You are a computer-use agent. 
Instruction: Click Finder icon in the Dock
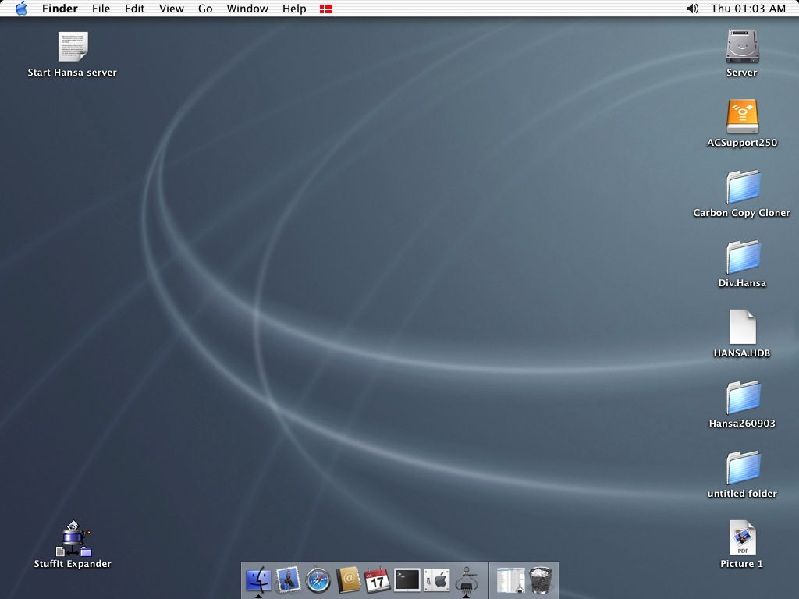(258, 580)
